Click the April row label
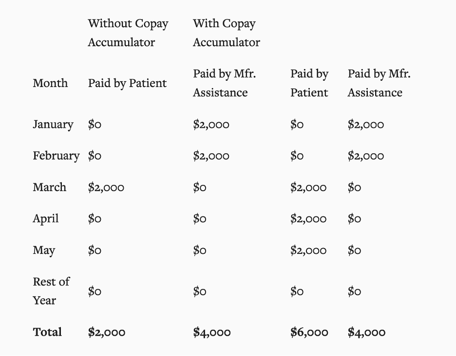Viewport: 456px width, 356px height. tap(45, 218)
